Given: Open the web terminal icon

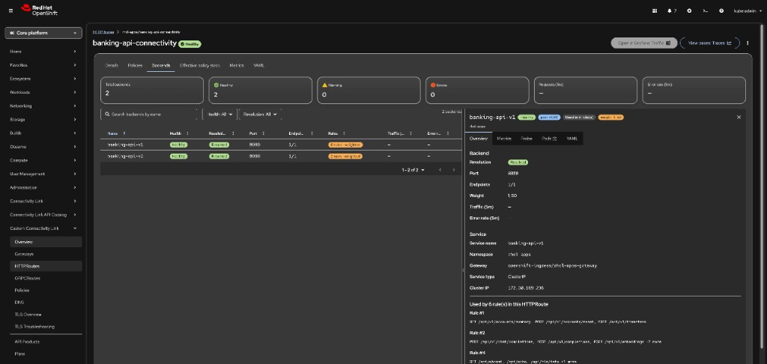Looking at the screenshot, I should point(705,10).
